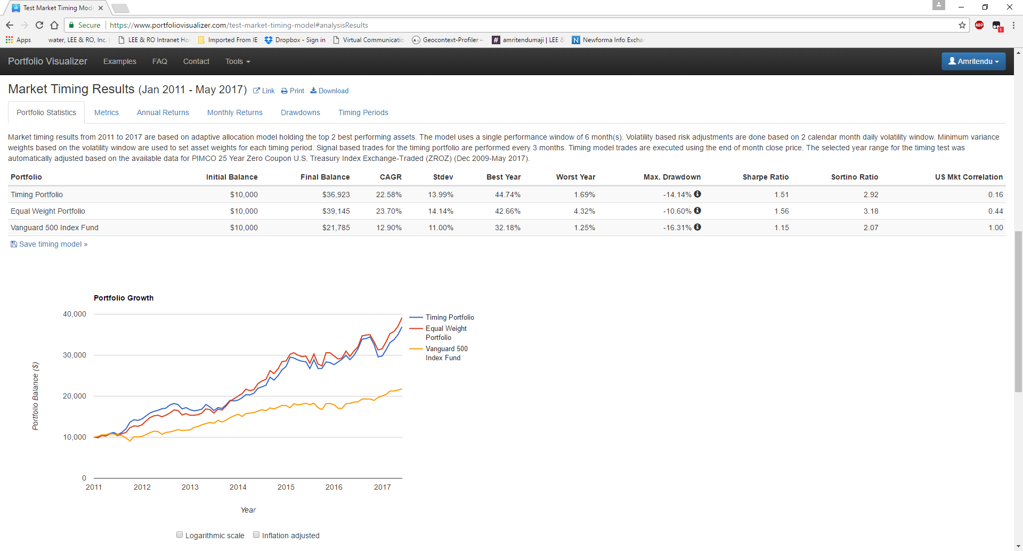
Task: Bookmark this page with star icon
Action: [x=962, y=25]
